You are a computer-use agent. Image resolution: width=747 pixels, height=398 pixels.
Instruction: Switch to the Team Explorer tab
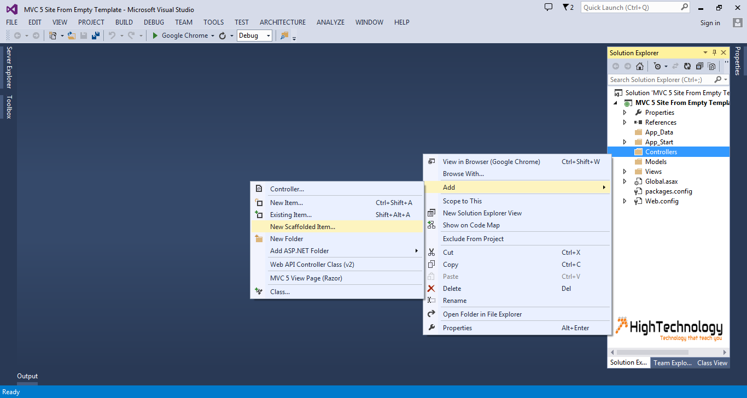(673, 362)
